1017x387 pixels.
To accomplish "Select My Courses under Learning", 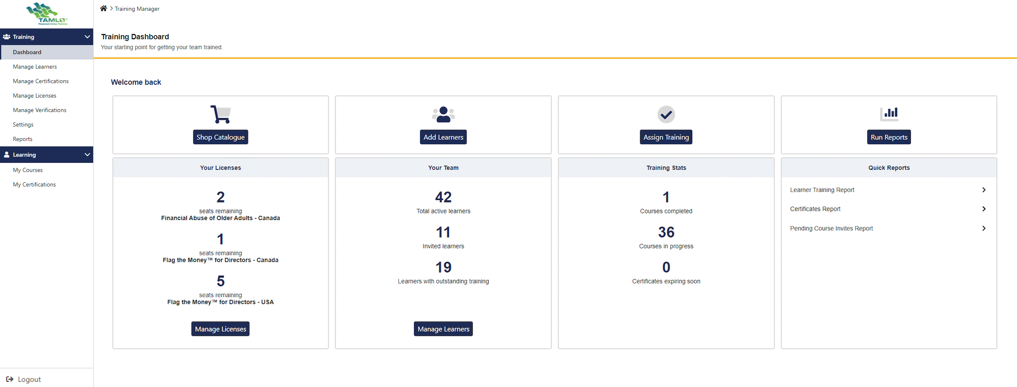I will 28,170.
